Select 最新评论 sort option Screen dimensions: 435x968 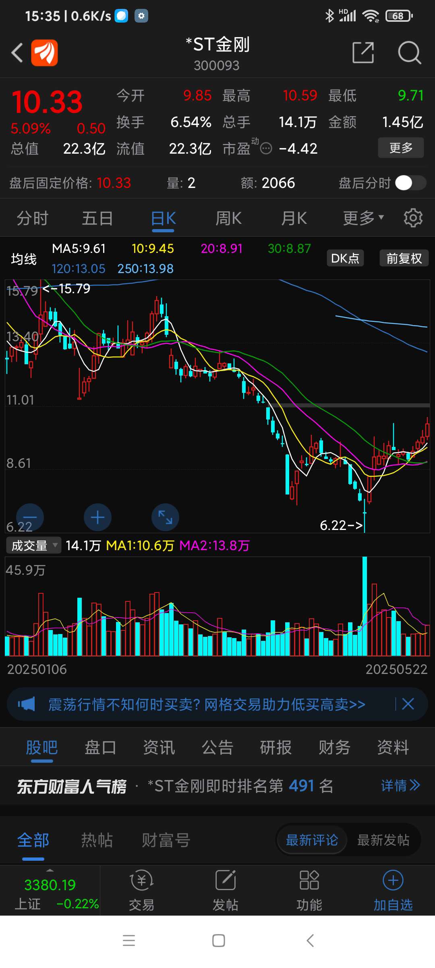[x=312, y=840]
